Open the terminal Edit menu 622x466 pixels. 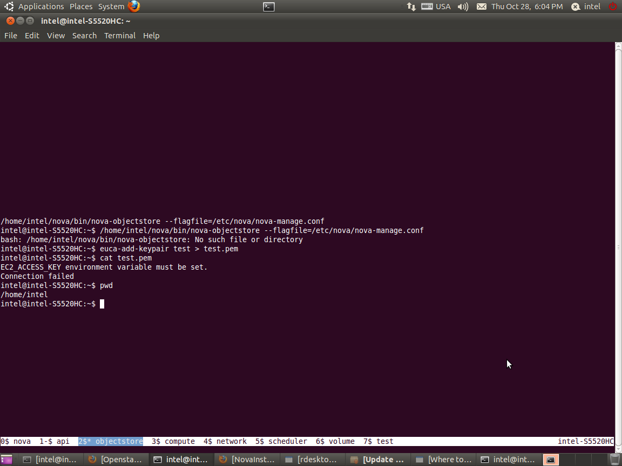[32, 36]
